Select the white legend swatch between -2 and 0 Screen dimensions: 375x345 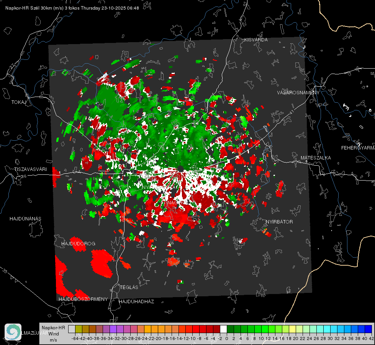(x=223, y=329)
